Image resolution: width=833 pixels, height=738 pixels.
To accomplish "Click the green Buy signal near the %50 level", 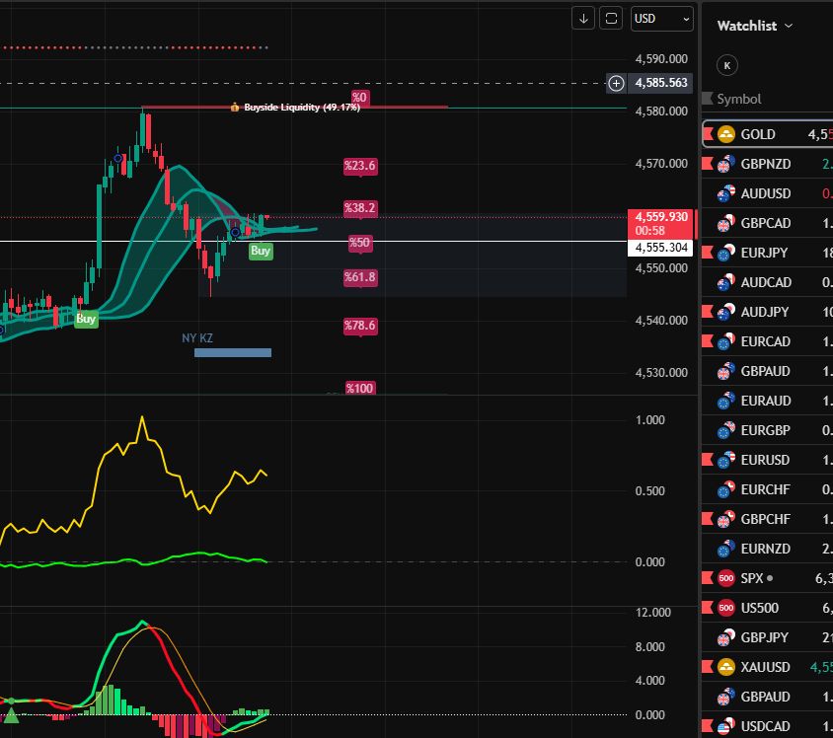I will pos(261,252).
